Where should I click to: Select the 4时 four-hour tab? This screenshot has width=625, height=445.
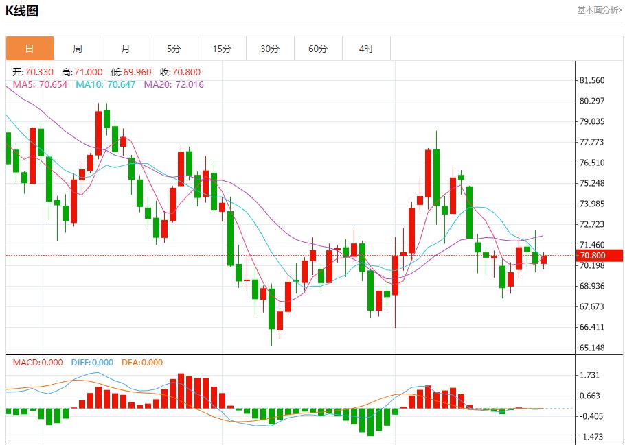point(366,49)
